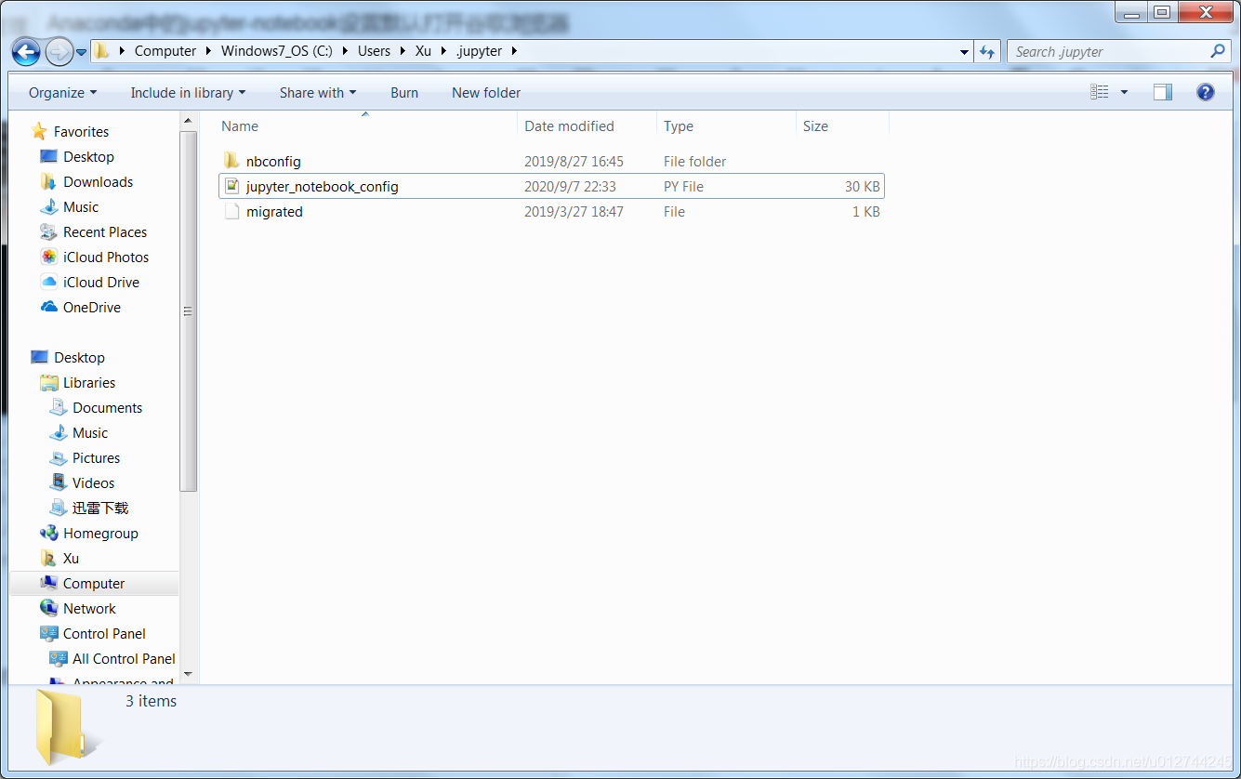Open the 迅雷下载 library
The height and width of the screenshot is (779, 1241).
[x=100, y=508]
